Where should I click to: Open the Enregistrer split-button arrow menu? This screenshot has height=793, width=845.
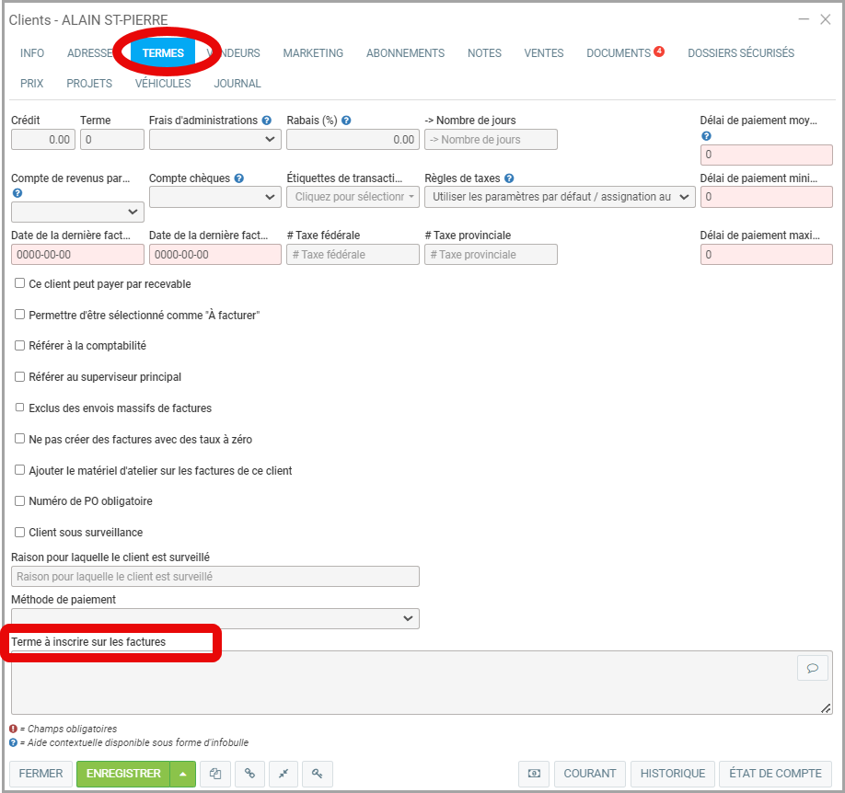coord(182,774)
